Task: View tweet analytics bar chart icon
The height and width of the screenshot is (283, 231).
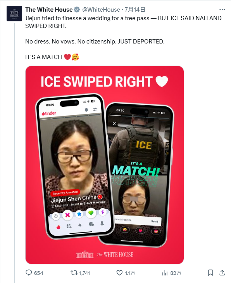Action: (165, 273)
